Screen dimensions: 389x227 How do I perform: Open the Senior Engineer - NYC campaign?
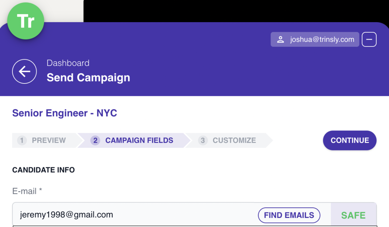point(65,113)
